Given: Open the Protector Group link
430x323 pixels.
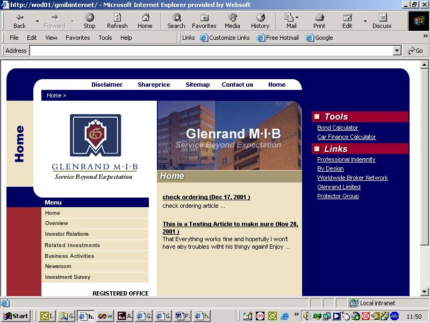Looking at the screenshot, I should pos(338,196).
